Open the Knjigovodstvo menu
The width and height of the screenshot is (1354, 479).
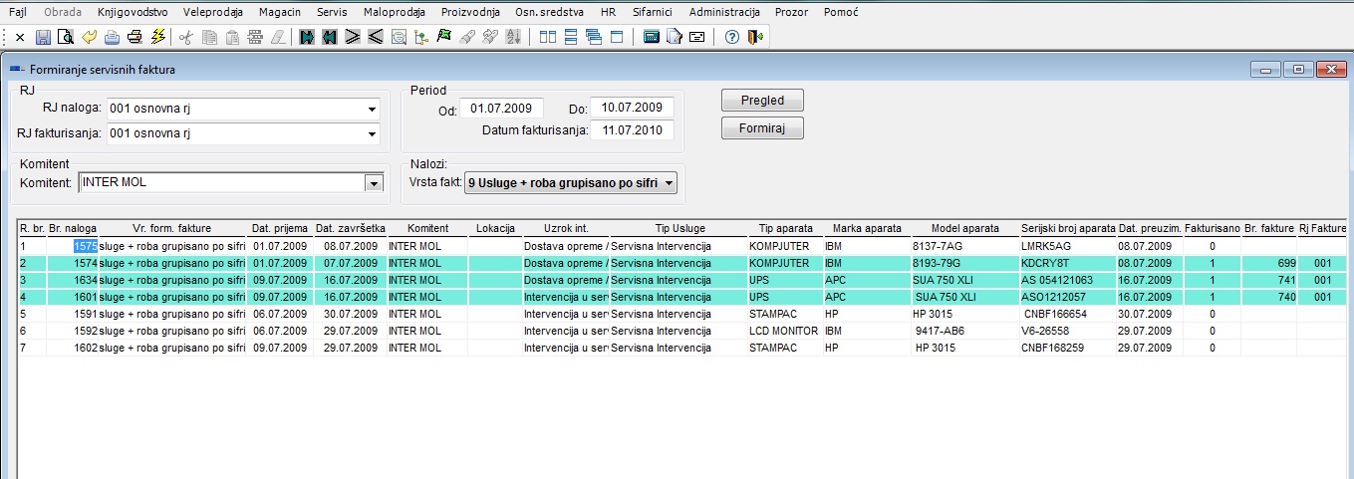coord(133,12)
